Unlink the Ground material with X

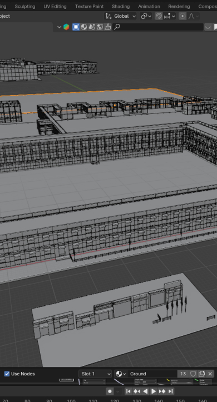(210, 374)
